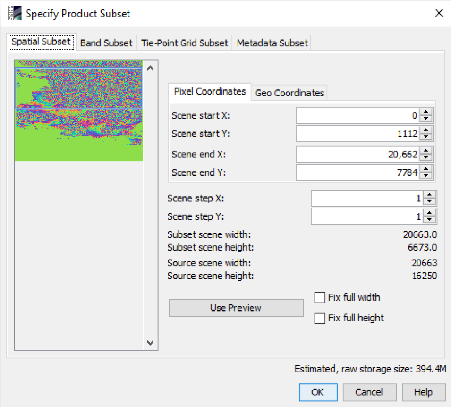This screenshot has width=451, height=407.
Task: Cancel the product subset dialog
Action: pyautogui.click(x=369, y=392)
